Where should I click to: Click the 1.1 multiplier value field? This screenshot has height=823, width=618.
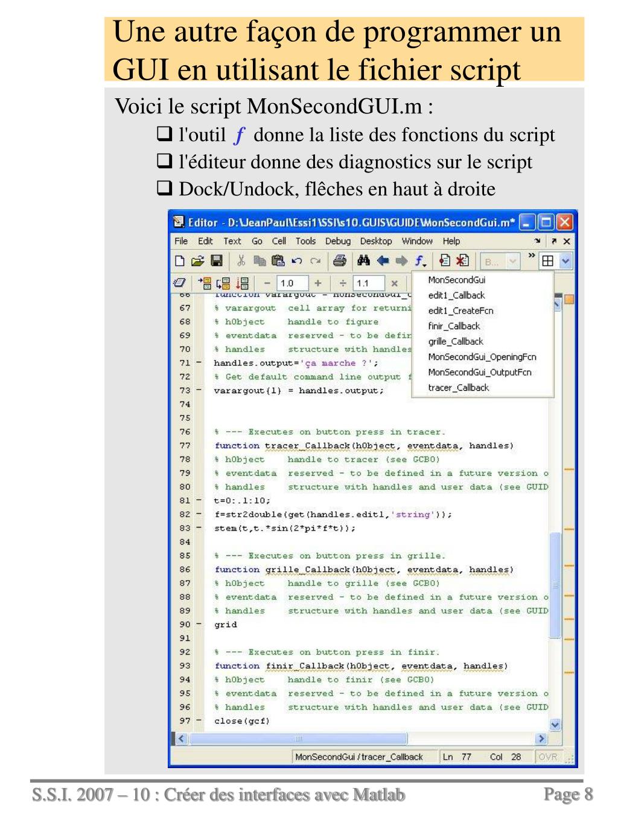369,283
